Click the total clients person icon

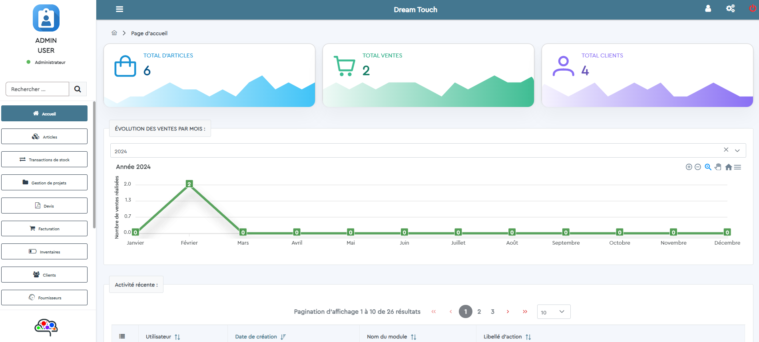coord(563,66)
